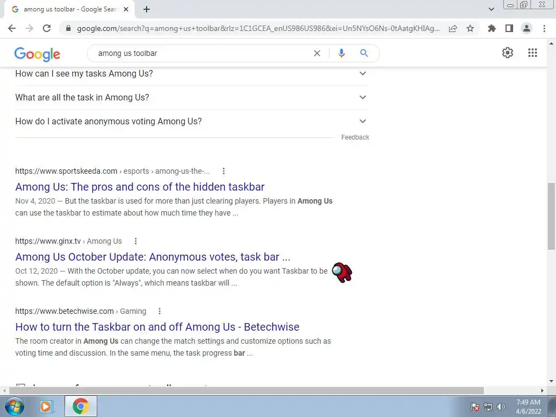The height and width of the screenshot is (417, 556).
Task: Open the ginx.tv result options menu
Action: 135,241
